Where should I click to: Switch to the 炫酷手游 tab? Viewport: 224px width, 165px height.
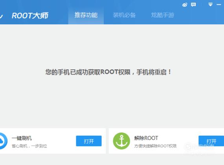click(x=163, y=15)
